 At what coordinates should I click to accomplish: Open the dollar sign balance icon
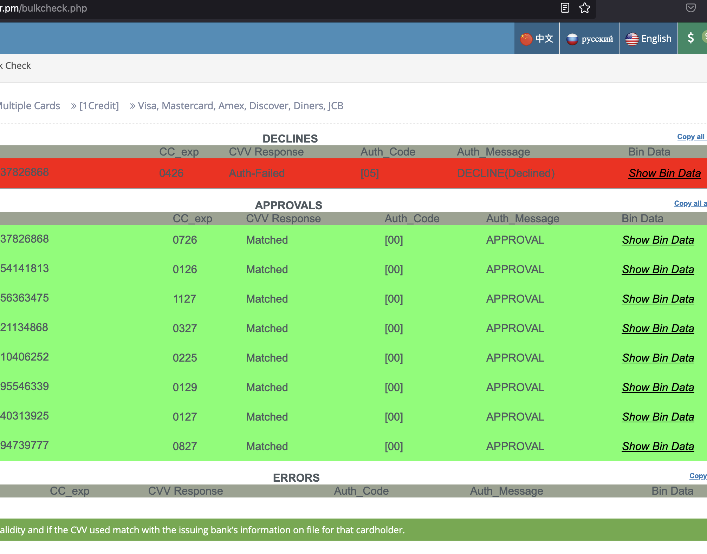(x=690, y=38)
